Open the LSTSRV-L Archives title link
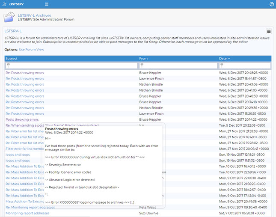The width and height of the screenshot is (276, 217). (x=35, y=15)
